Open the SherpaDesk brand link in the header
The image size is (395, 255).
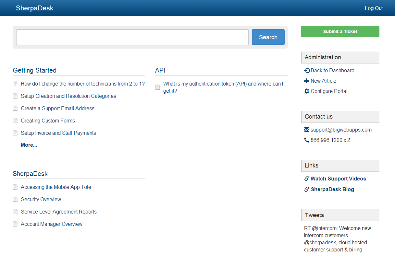tap(34, 8)
